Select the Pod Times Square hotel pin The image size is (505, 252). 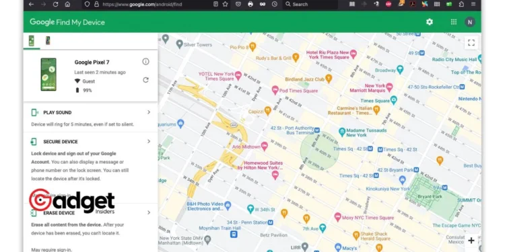275,90
